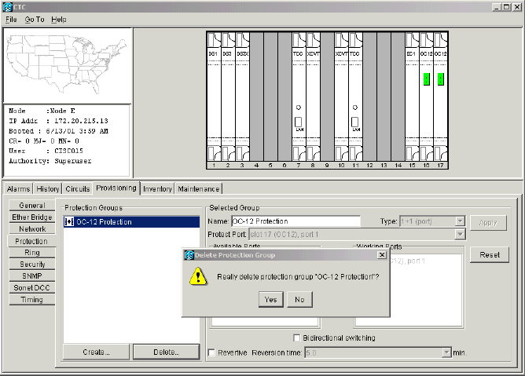Screen dimensions: 525x376
Task: Click the protection group Name field
Action: coord(296,221)
